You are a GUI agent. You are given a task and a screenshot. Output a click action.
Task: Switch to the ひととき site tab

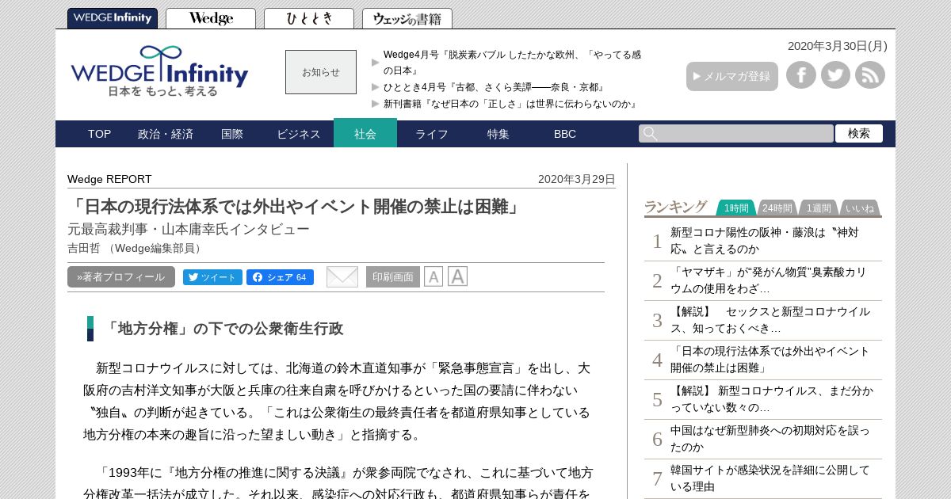pyautogui.click(x=309, y=18)
